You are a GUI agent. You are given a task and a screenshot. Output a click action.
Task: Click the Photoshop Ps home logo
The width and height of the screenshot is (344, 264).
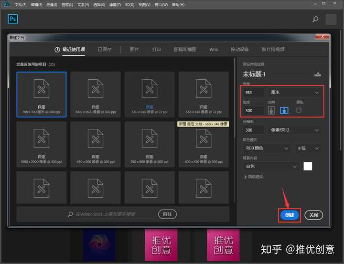[x=13, y=19]
